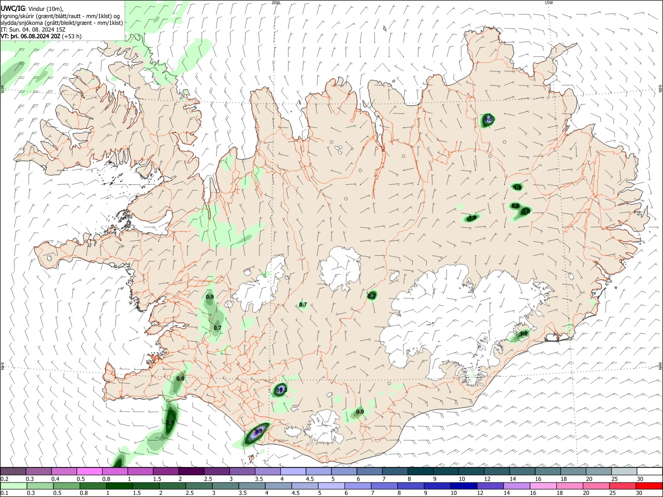Select the dark teal snow swatch between 8 and 9

click(421, 471)
